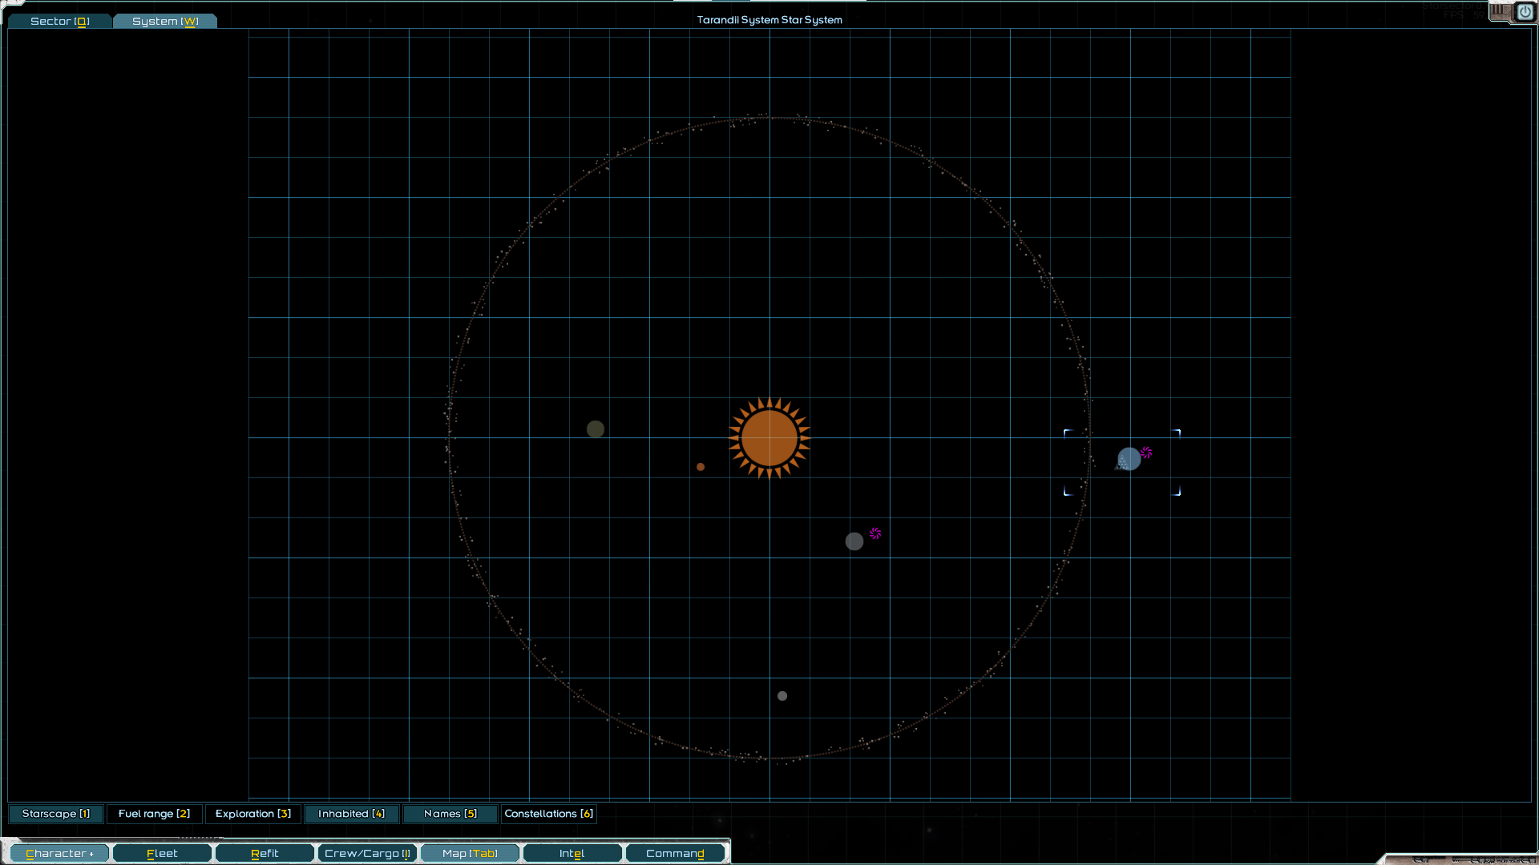Open the Fleet screen

click(x=162, y=854)
